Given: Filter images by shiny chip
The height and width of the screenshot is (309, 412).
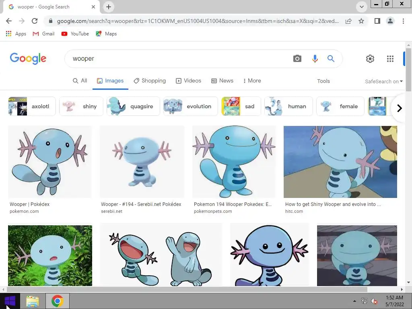Looking at the screenshot, I should click(x=81, y=106).
